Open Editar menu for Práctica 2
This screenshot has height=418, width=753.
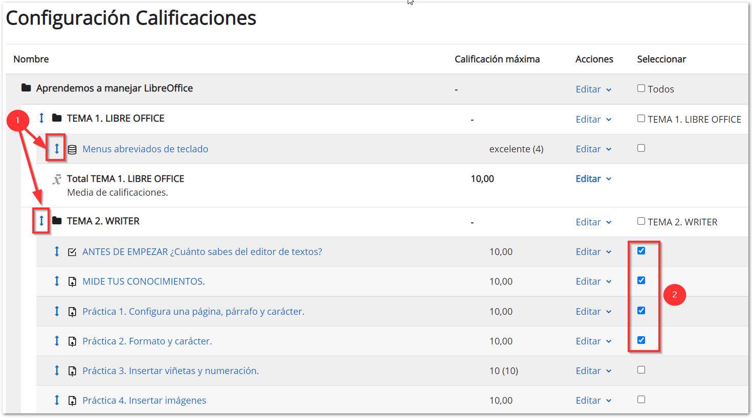(593, 341)
